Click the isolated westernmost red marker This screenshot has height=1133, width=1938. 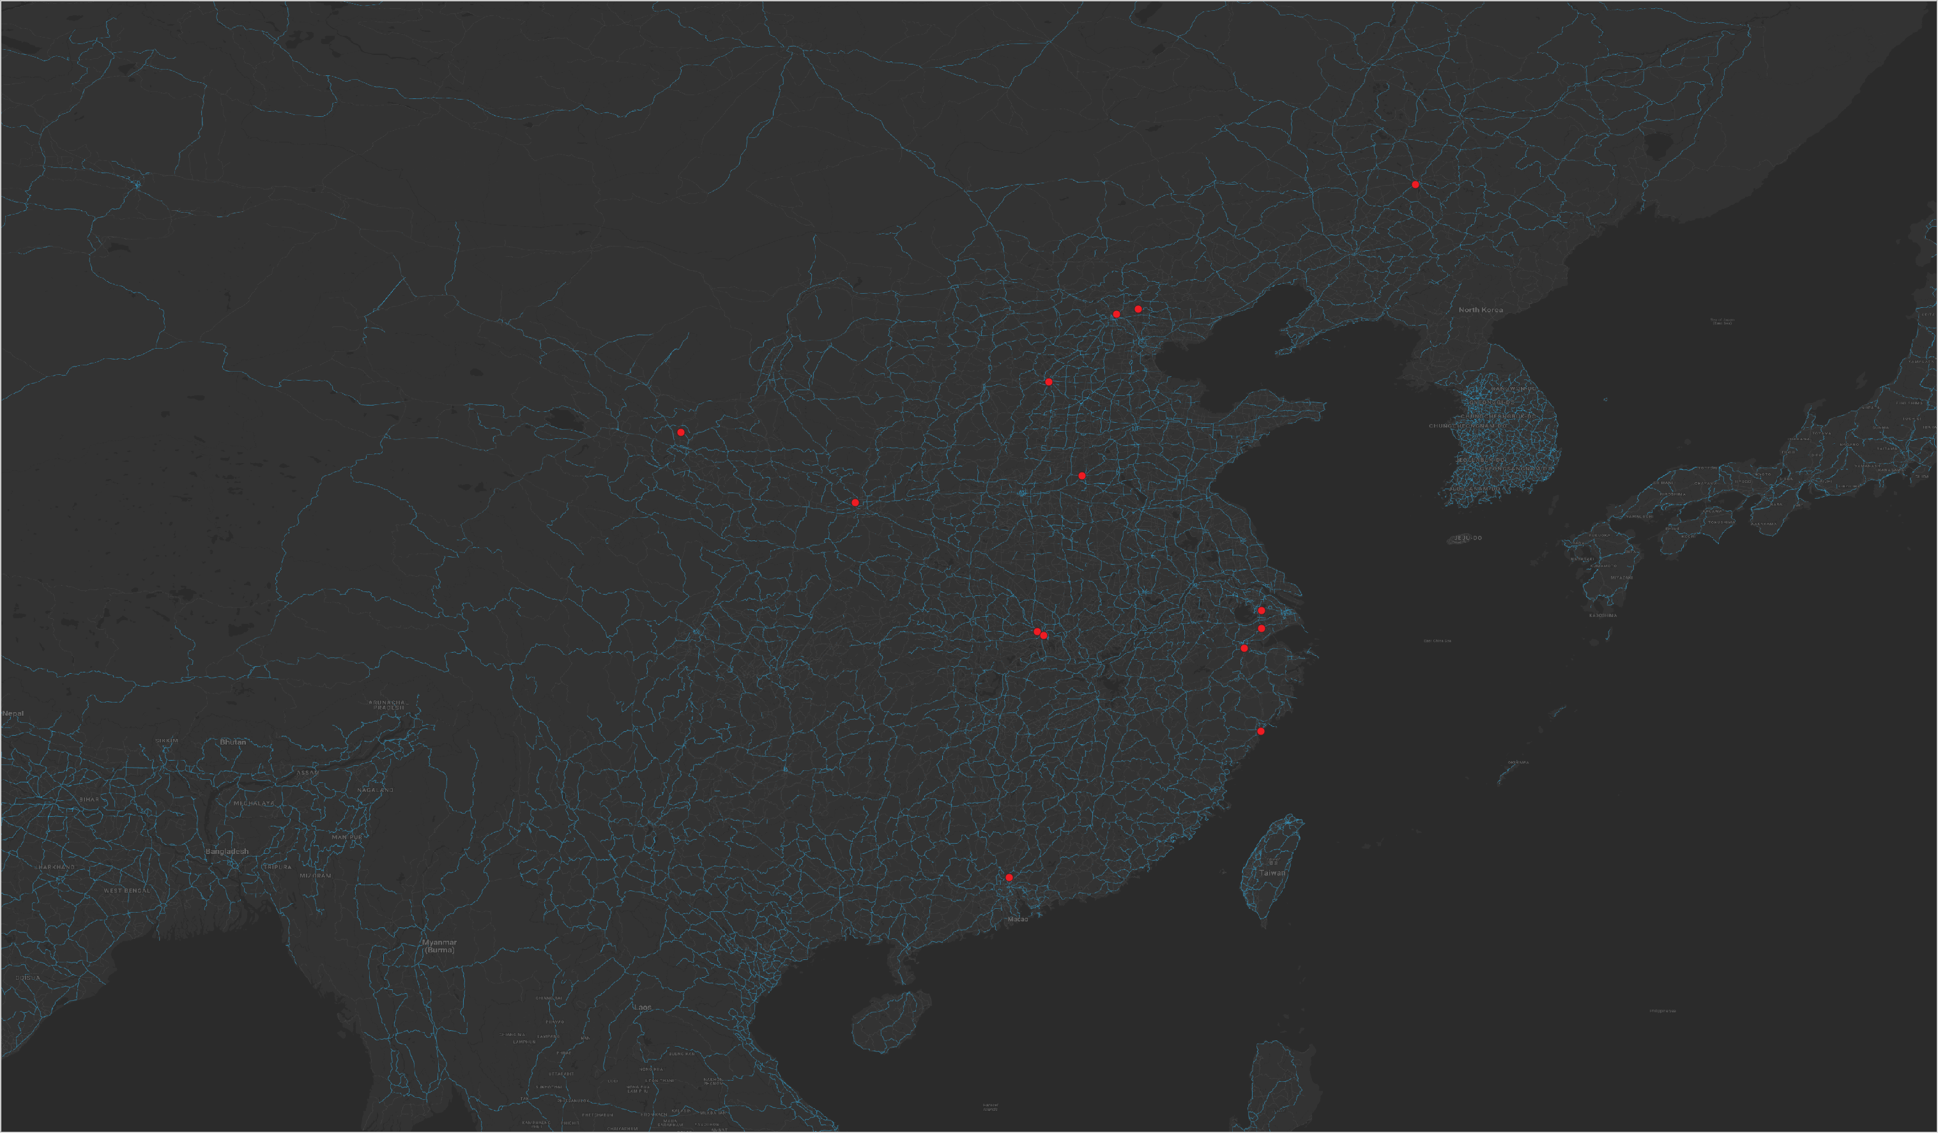pos(681,432)
